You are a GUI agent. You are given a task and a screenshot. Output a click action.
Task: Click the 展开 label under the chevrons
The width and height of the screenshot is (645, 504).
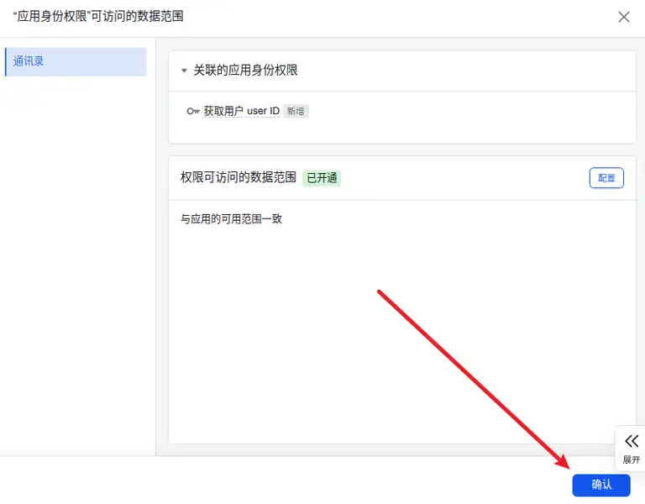point(632,459)
